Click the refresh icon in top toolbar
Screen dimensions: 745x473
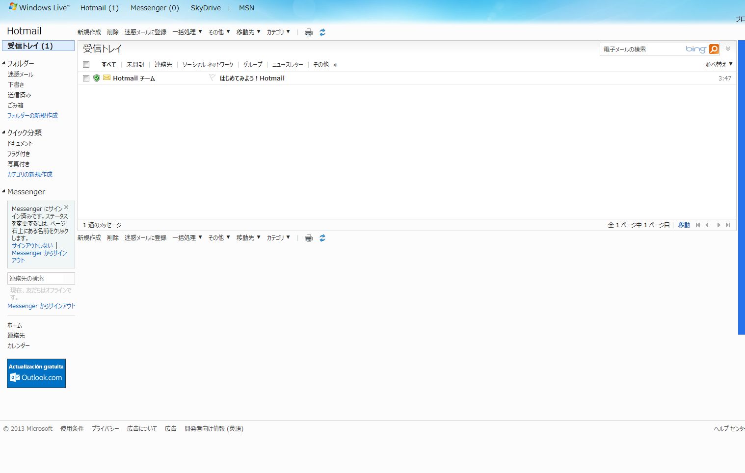click(x=322, y=32)
